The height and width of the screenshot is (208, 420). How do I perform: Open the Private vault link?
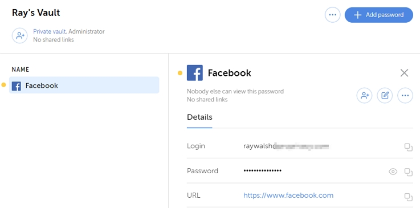point(49,31)
